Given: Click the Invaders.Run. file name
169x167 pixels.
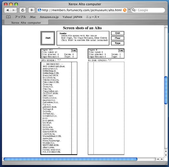Looking at the screenshot, I should point(50,116).
